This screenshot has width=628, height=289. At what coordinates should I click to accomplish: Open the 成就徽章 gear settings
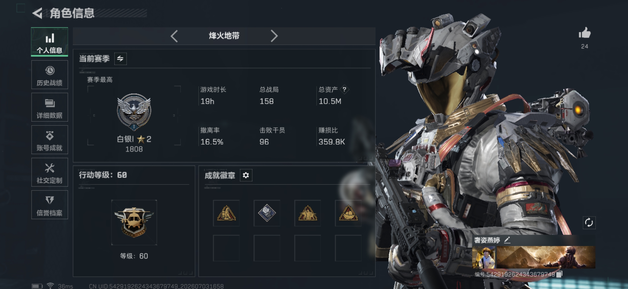tap(246, 175)
